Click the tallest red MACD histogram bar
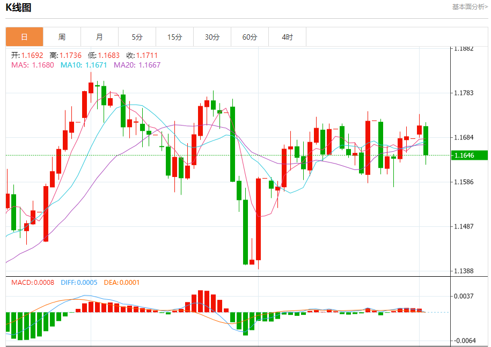 pos(200,301)
